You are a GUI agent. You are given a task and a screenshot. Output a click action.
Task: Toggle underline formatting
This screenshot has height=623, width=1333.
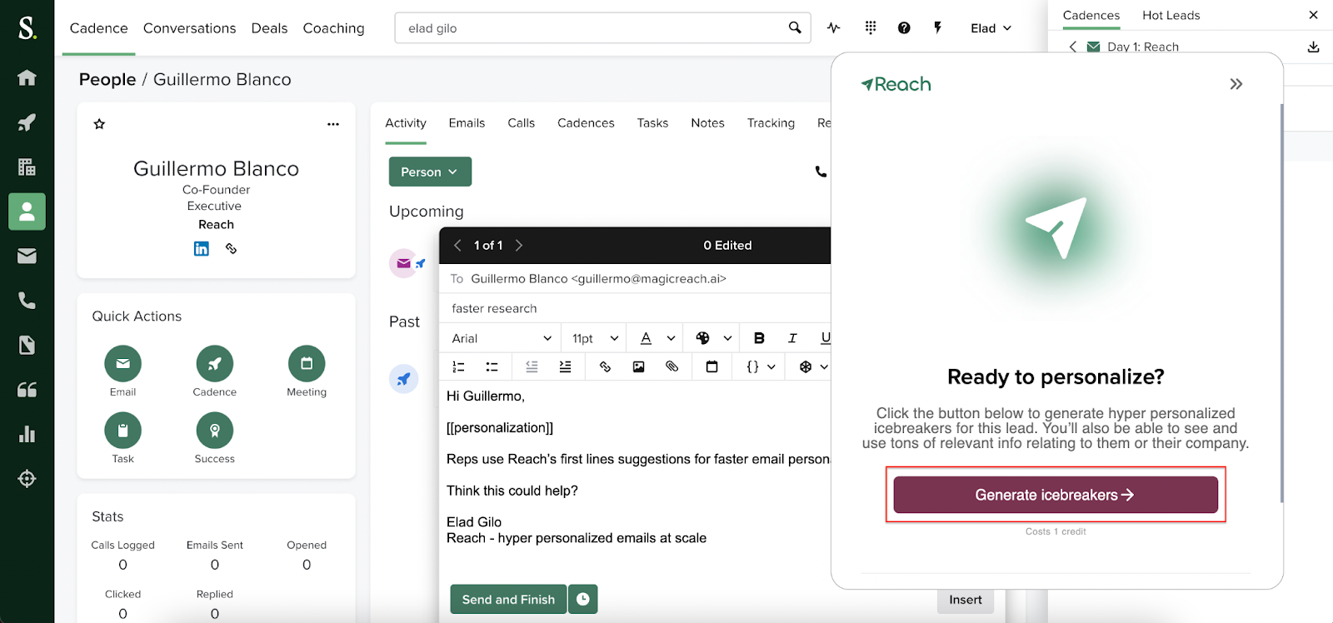[x=825, y=338]
